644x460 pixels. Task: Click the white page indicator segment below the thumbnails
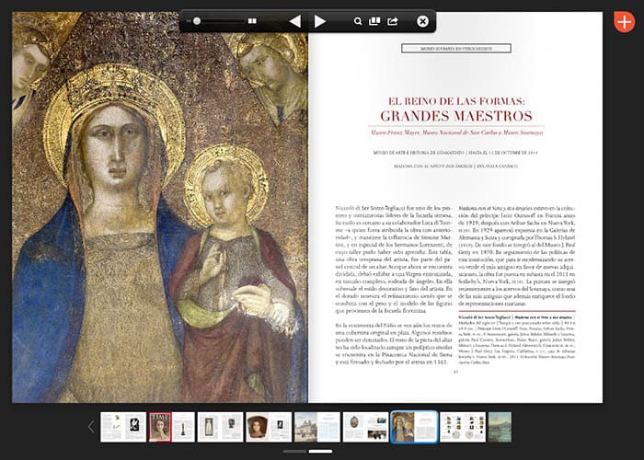320,452
